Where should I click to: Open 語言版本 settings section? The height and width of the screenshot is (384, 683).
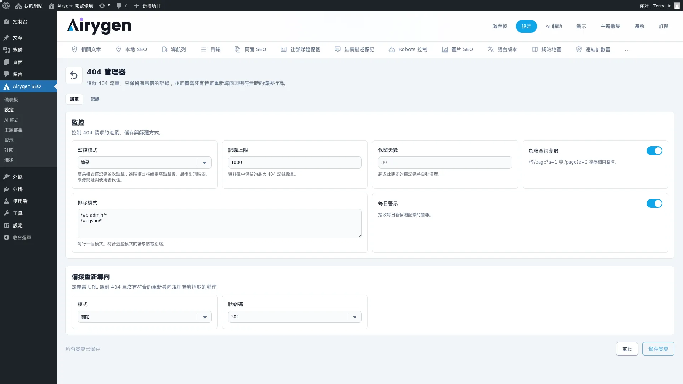coord(502,49)
